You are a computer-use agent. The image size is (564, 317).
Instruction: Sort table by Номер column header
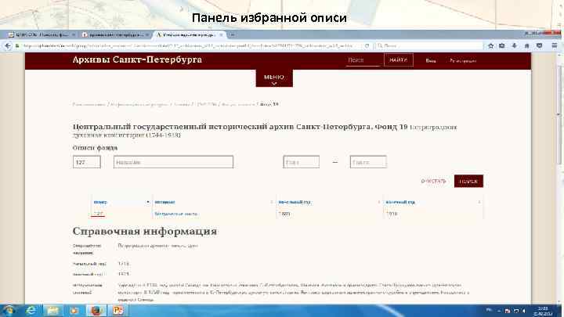pos(121,202)
